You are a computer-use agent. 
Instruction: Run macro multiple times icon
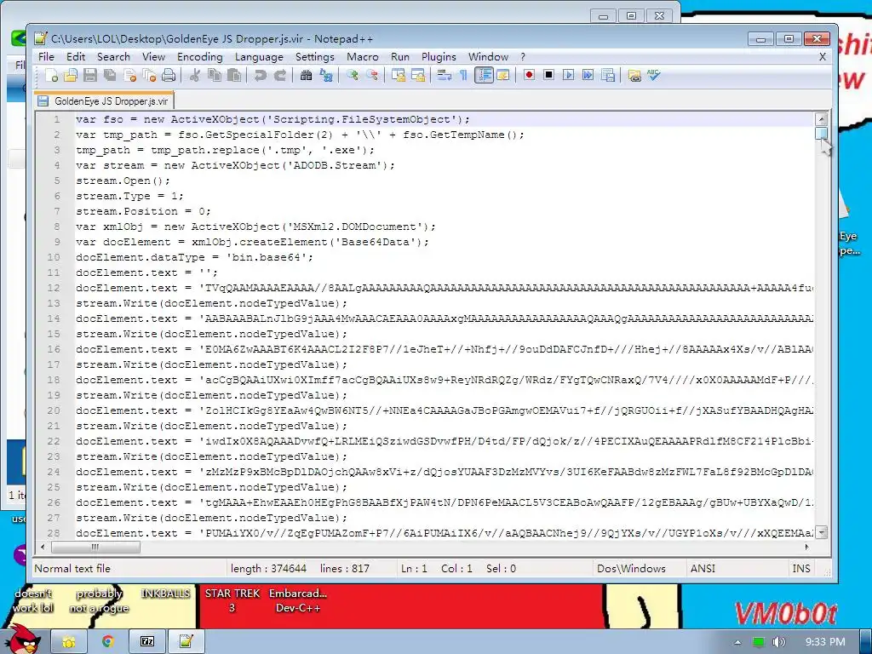(x=588, y=75)
